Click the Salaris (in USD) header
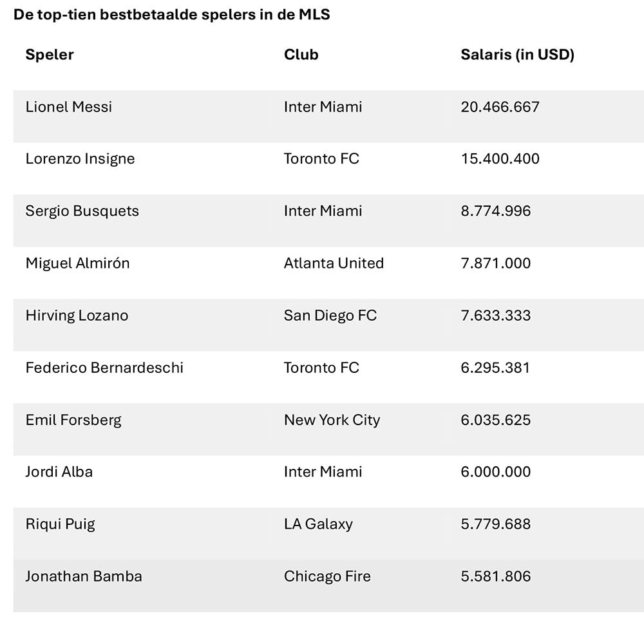Viewport: 644px width, 635px height. point(517,55)
